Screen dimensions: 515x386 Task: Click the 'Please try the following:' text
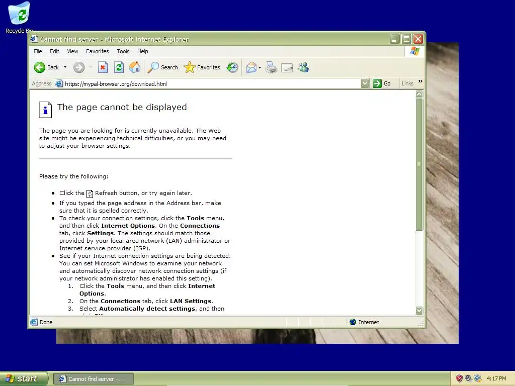[73, 176]
